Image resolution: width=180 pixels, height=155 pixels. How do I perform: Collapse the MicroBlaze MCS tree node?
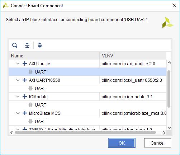18,113
